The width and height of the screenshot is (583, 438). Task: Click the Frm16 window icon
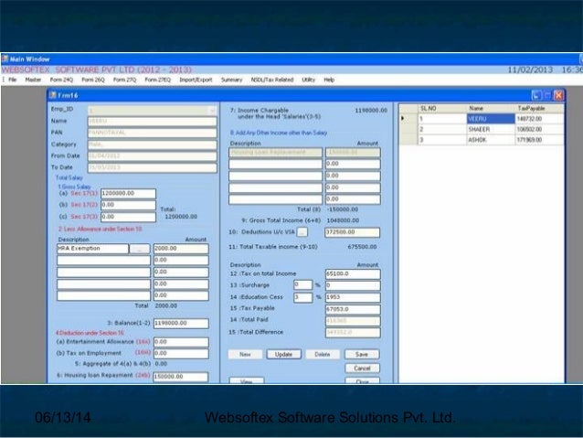(53, 95)
